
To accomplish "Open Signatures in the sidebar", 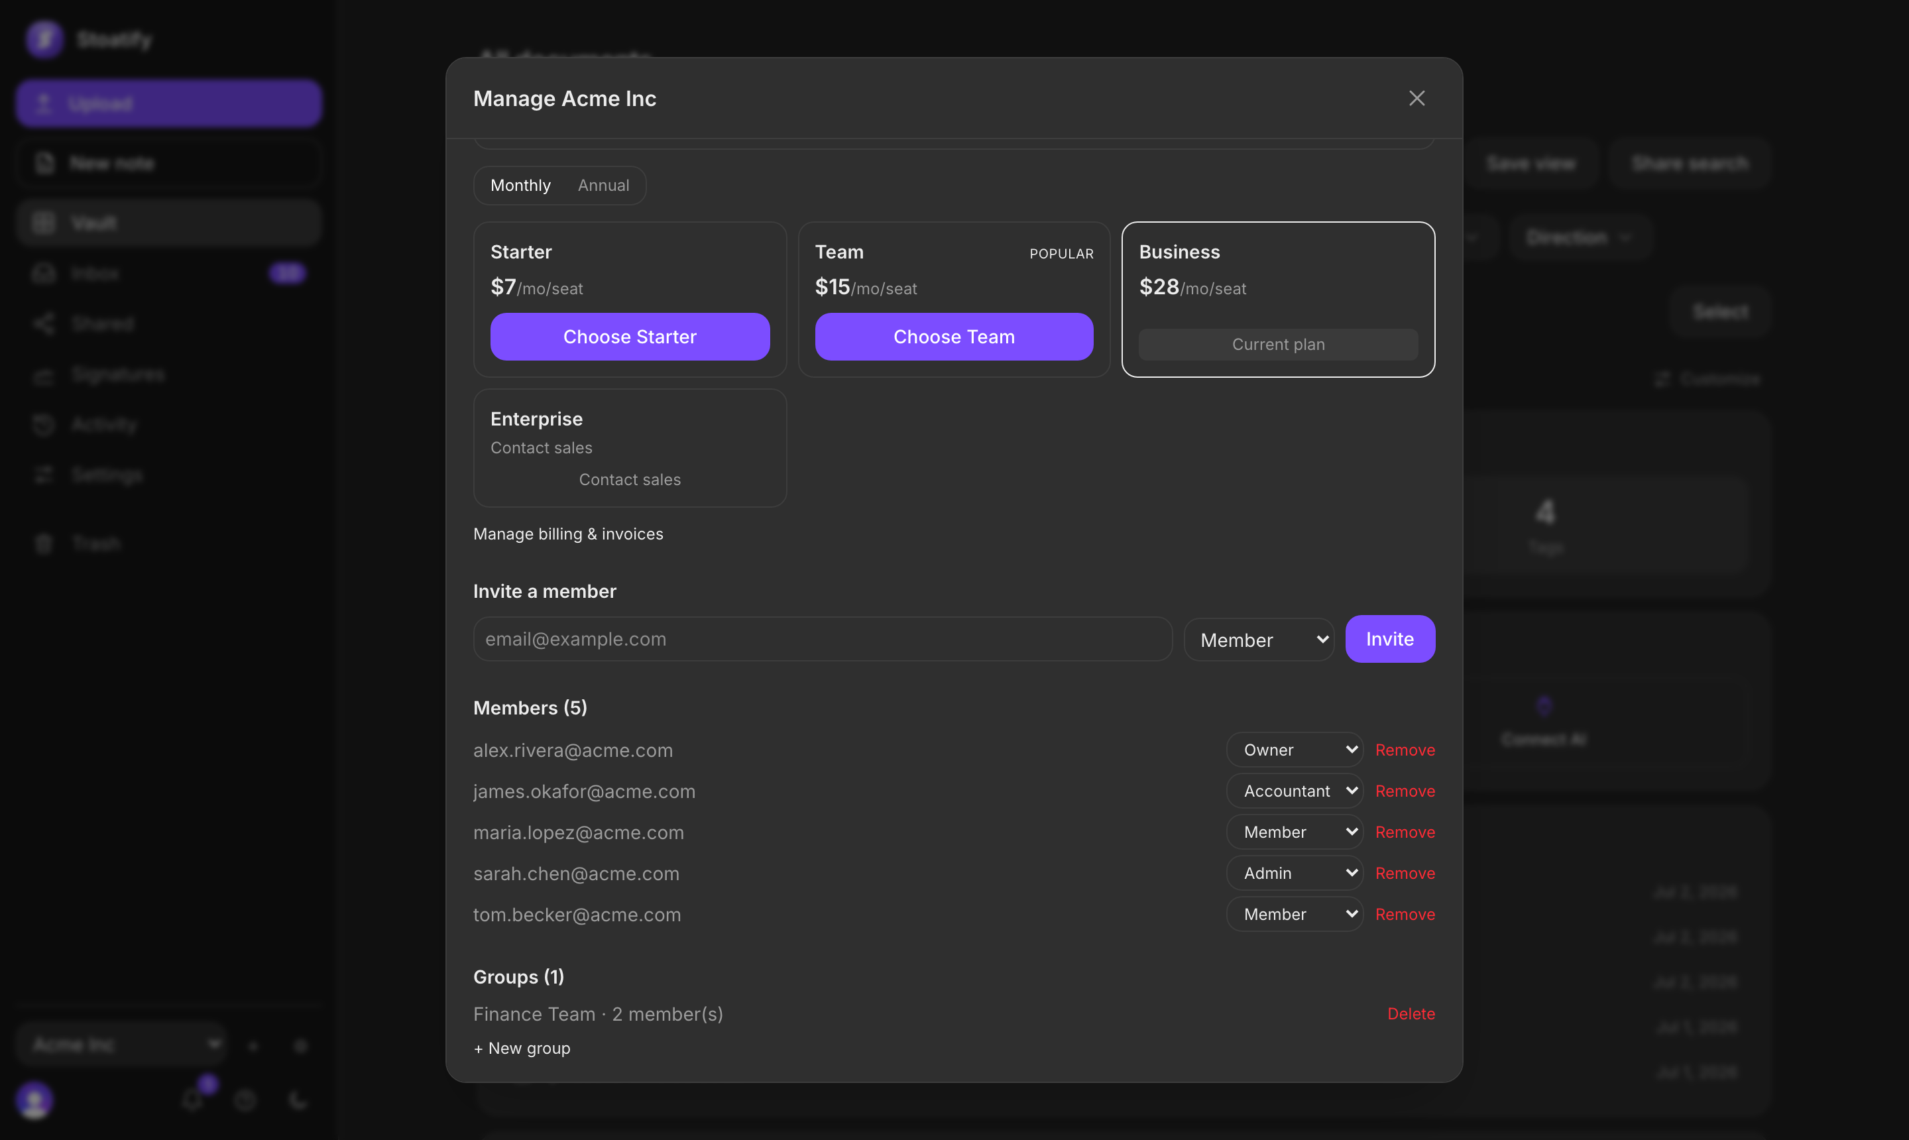I will coord(168,374).
